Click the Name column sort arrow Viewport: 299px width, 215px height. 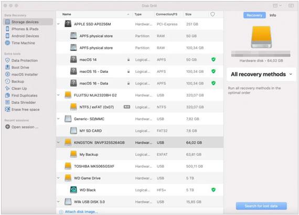(x=128, y=14)
